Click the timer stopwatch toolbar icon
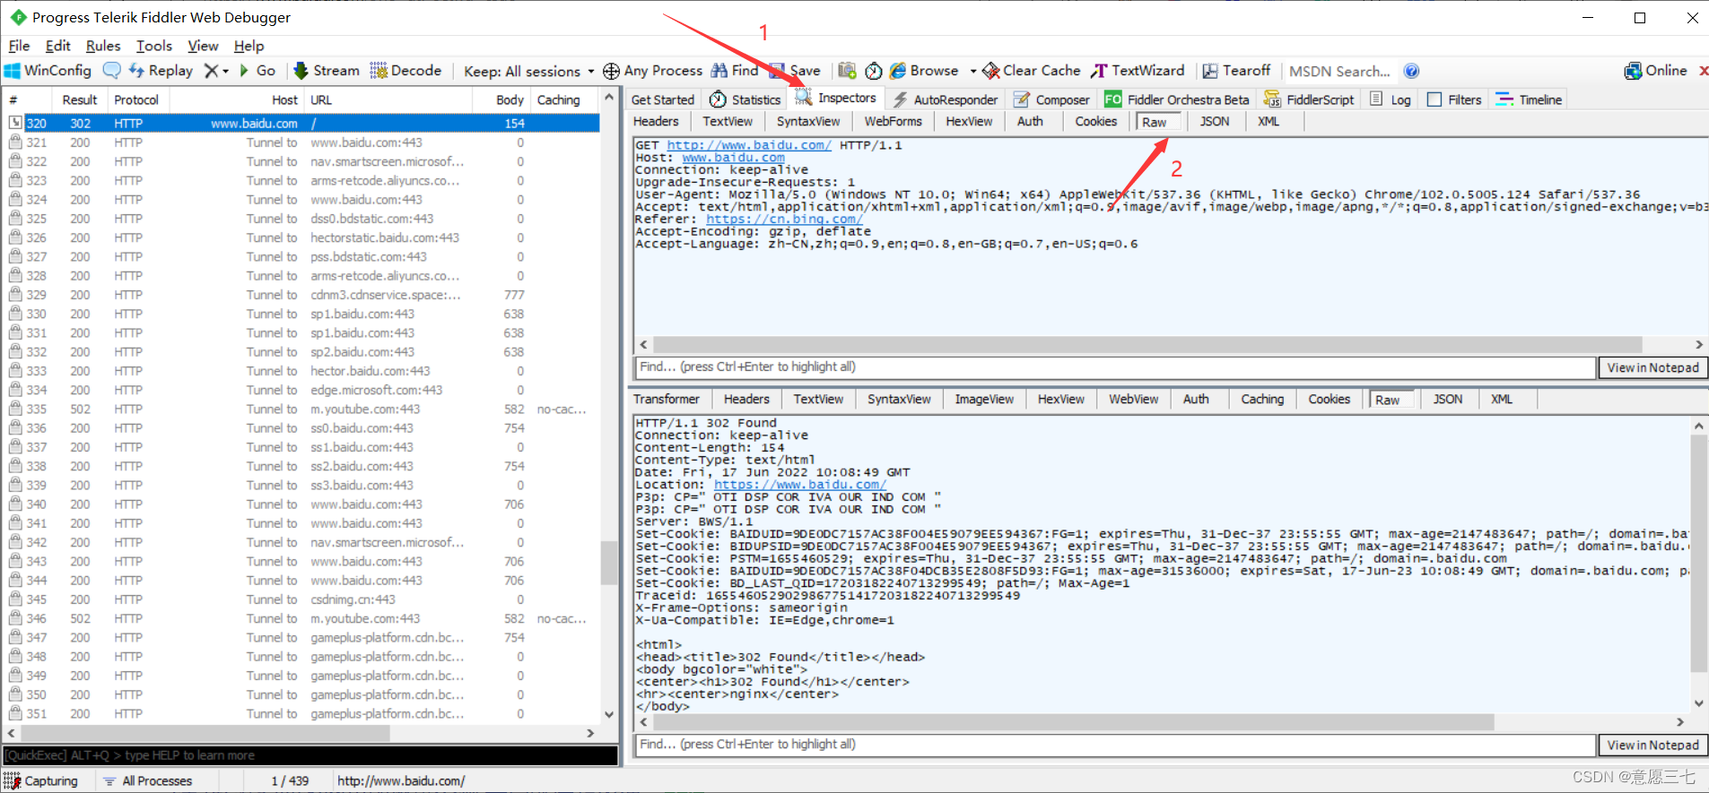Screen dimensions: 1709x793 [874, 71]
